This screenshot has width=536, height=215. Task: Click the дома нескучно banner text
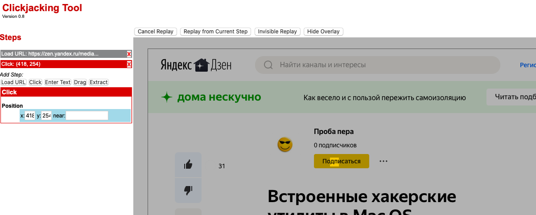[219, 97]
